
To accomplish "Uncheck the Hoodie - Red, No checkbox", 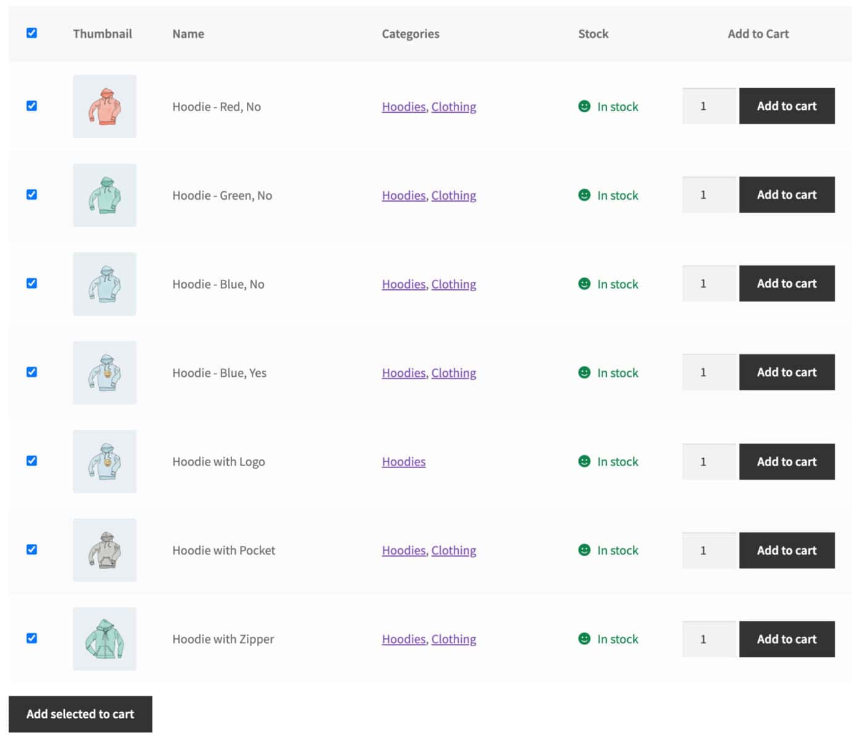I will [x=32, y=106].
